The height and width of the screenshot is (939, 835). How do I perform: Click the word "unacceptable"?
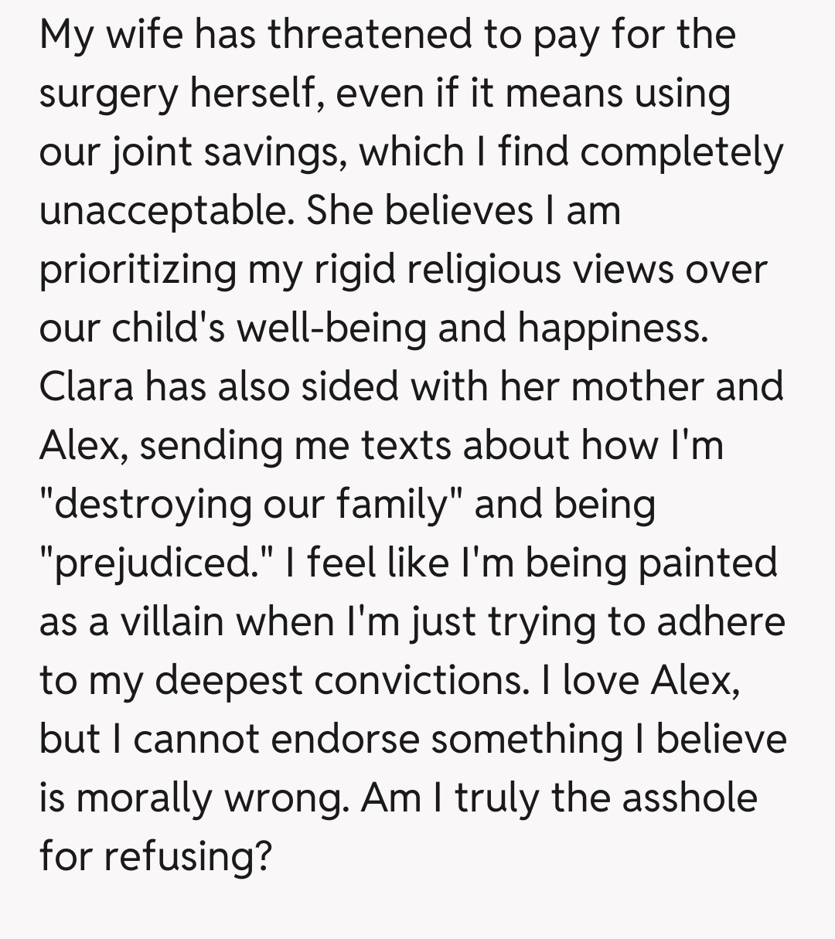[x=165, y=210]
